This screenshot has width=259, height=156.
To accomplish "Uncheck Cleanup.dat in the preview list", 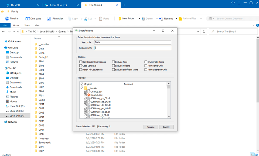I will (85, 91).
